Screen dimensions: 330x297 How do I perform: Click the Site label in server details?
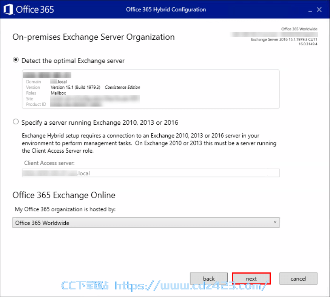(29, 99)
